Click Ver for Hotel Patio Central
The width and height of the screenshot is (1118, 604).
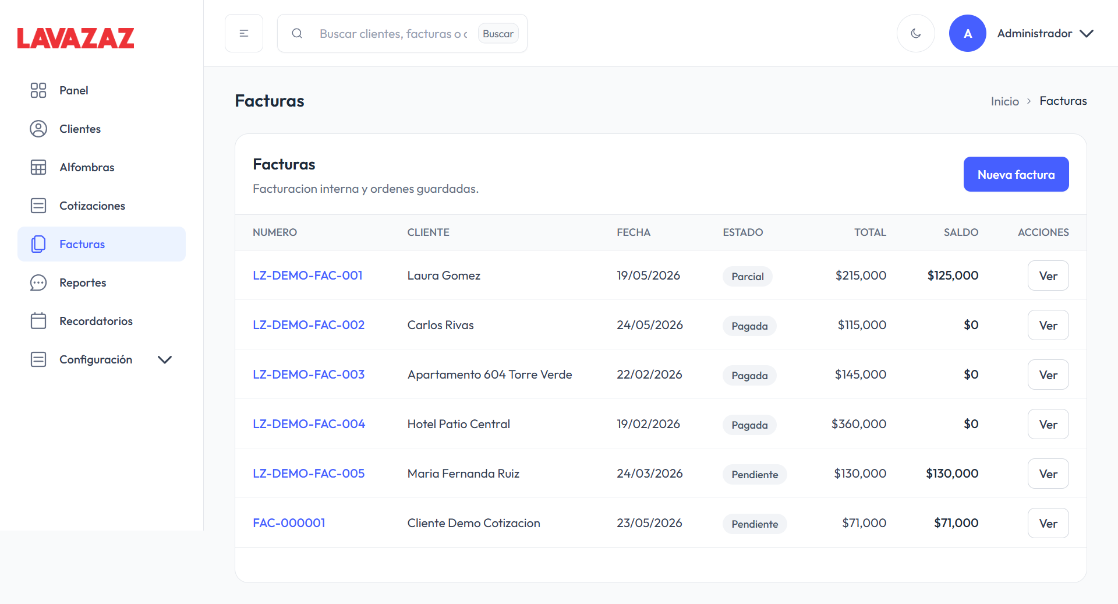pos(1048,424)
